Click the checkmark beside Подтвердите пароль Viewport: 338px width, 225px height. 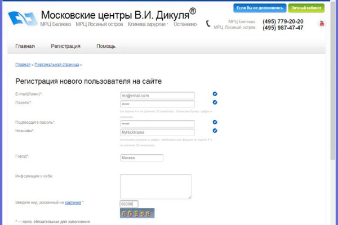point(215,122)
